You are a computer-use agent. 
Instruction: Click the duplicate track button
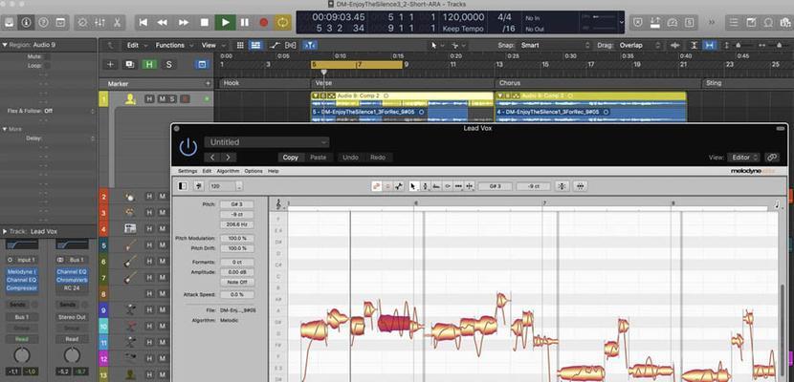coord(130,65)
